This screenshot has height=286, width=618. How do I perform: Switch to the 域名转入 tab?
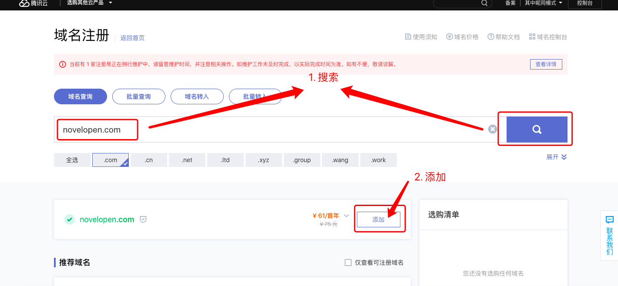(x=197, y=96)
